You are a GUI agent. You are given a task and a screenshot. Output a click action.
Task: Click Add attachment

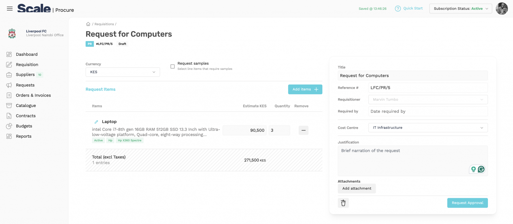pyautogui.click(x=357, y=188)
